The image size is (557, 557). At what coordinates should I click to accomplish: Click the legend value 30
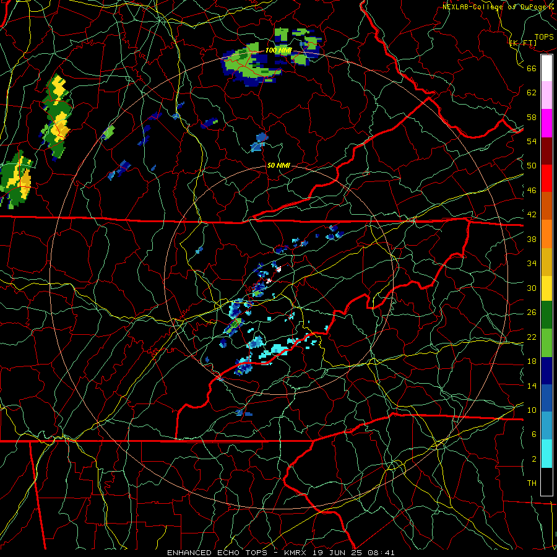[532, 288]
